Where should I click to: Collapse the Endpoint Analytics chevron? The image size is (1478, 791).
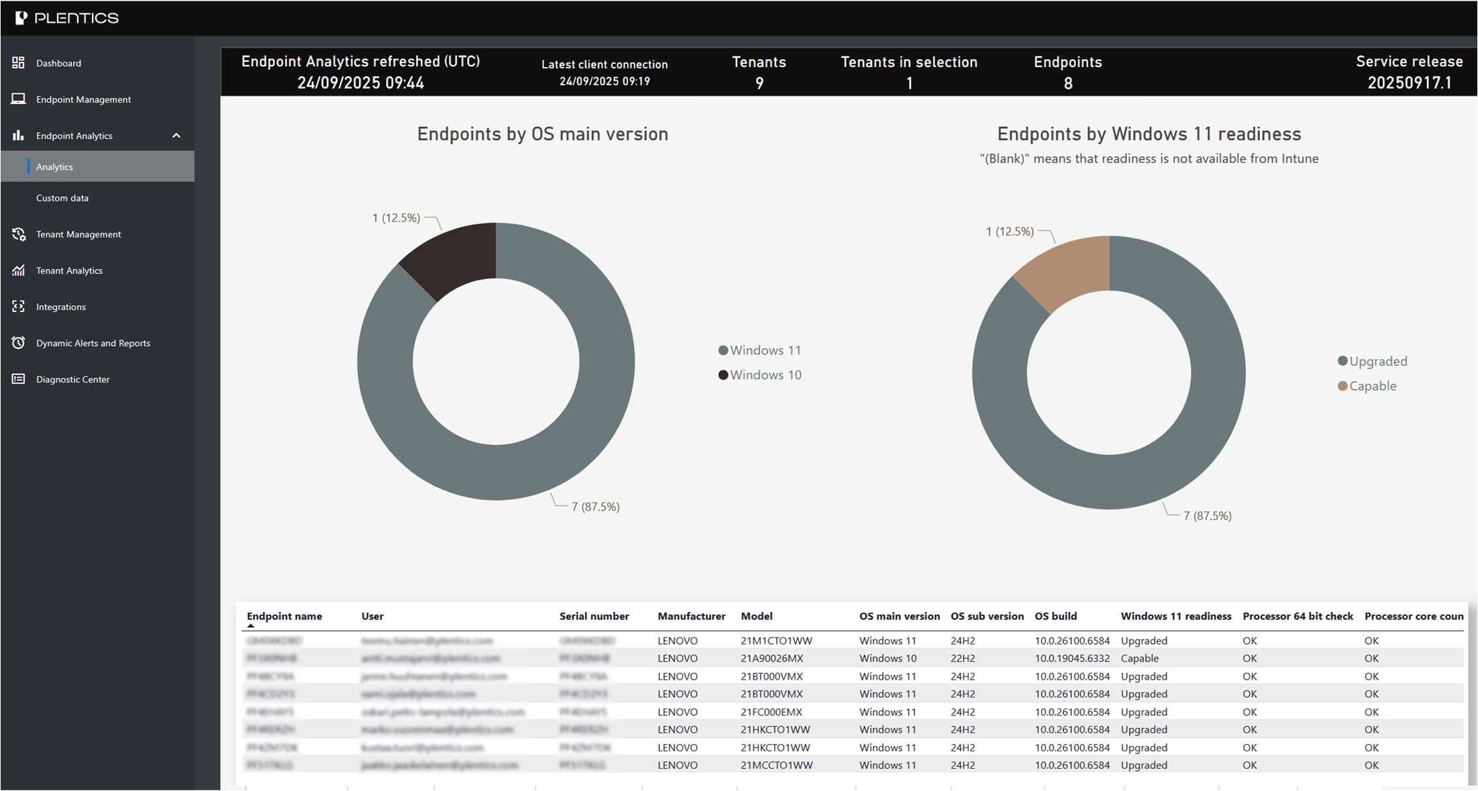[176, 136]
